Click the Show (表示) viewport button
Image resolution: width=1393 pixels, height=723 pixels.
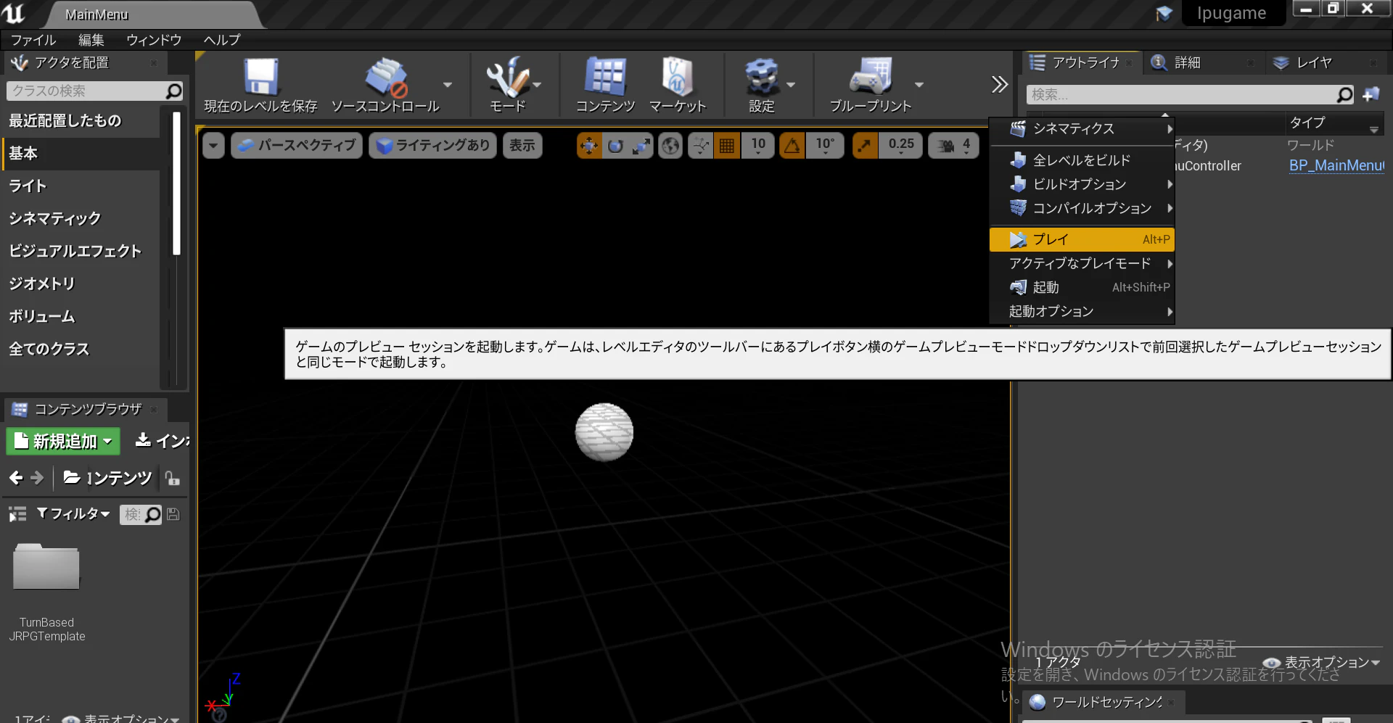coord(522,146)
